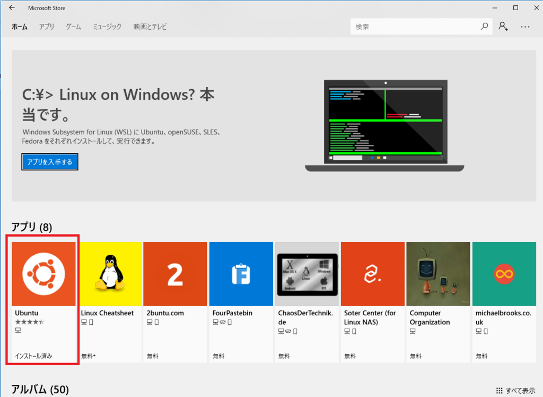The image size is (543, 397).
Task: Open the Linux Cheatsheet penguin tile
Action: (x=110, y=273)
